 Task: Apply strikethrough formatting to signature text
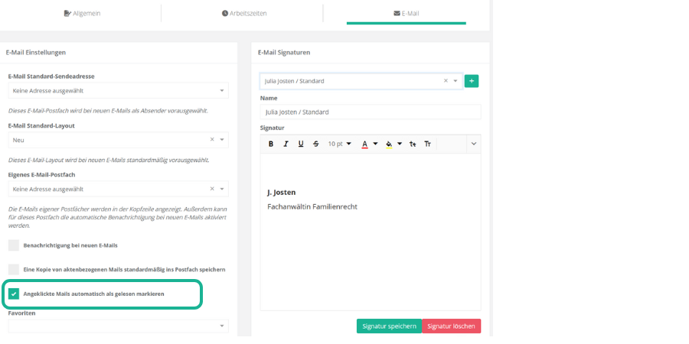click(x=315, y=144)
